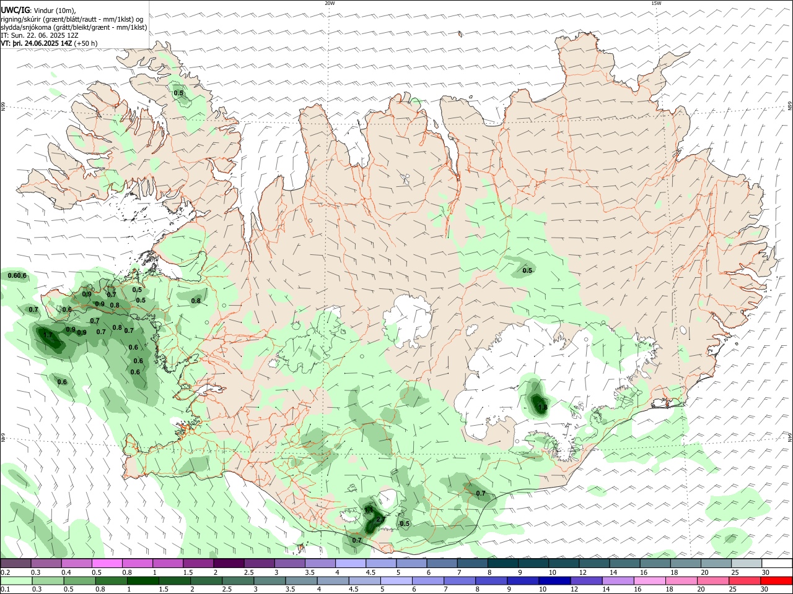Image resolution: width=793 pixels, height=594 pixels.
Task: Click the bold UWC/IG title text
Action: (15, 11)
